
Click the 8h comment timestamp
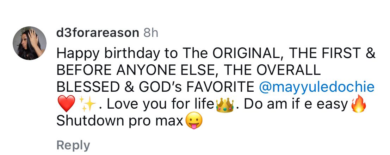click(x=151, y=33)
